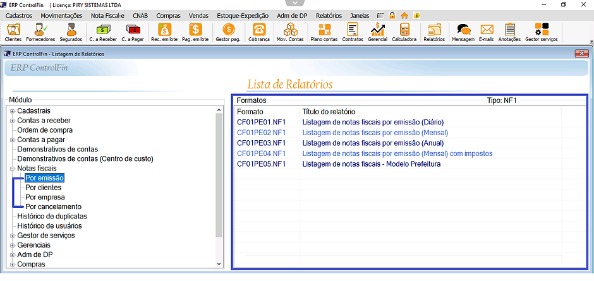Open Pag. em lote batch payments
The height and width of the screenshot is (281, 594).
pos(195,32)
